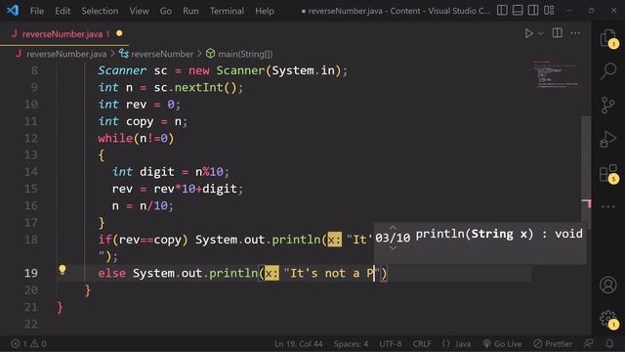Image resolution: width=625 pixels, height=352 pixels.
Task: Open the Extensions view
Action: [608, 174]
